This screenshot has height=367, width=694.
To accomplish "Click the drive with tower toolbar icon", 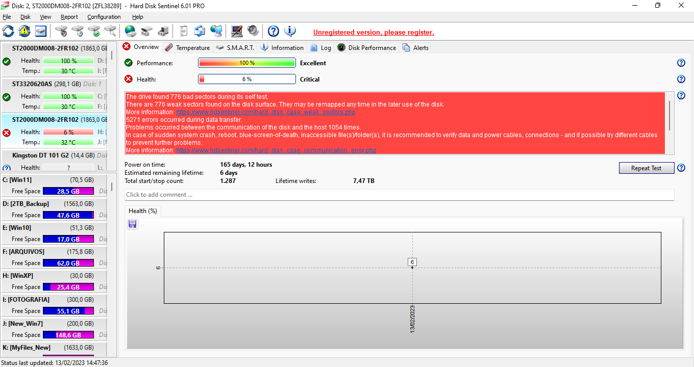I will 163,31.
